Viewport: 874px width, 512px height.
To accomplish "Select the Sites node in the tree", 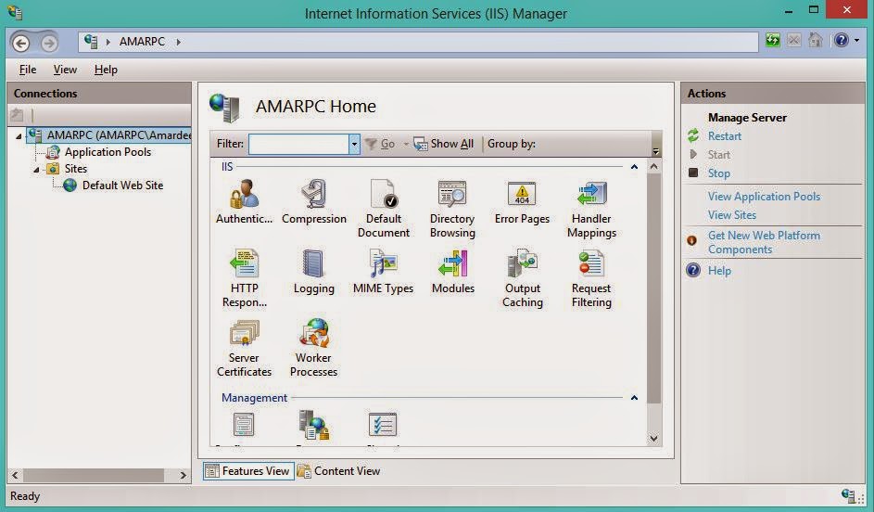I will [x=76, y=169].
